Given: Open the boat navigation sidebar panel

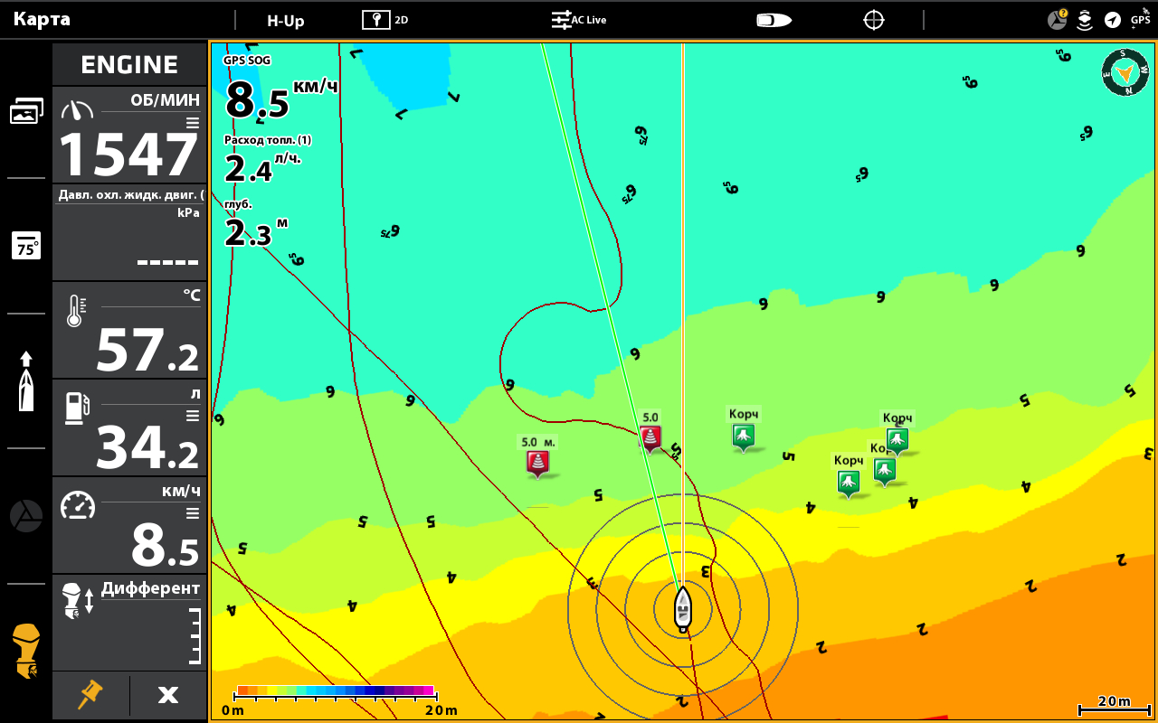Looking at the screenshot, I should tap(26, 380).
